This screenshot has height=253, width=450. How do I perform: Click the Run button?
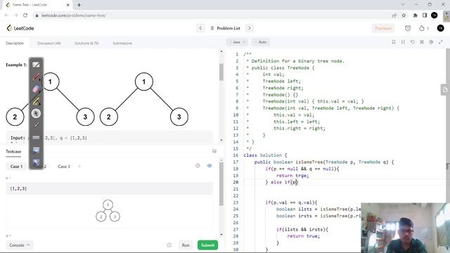186,245
